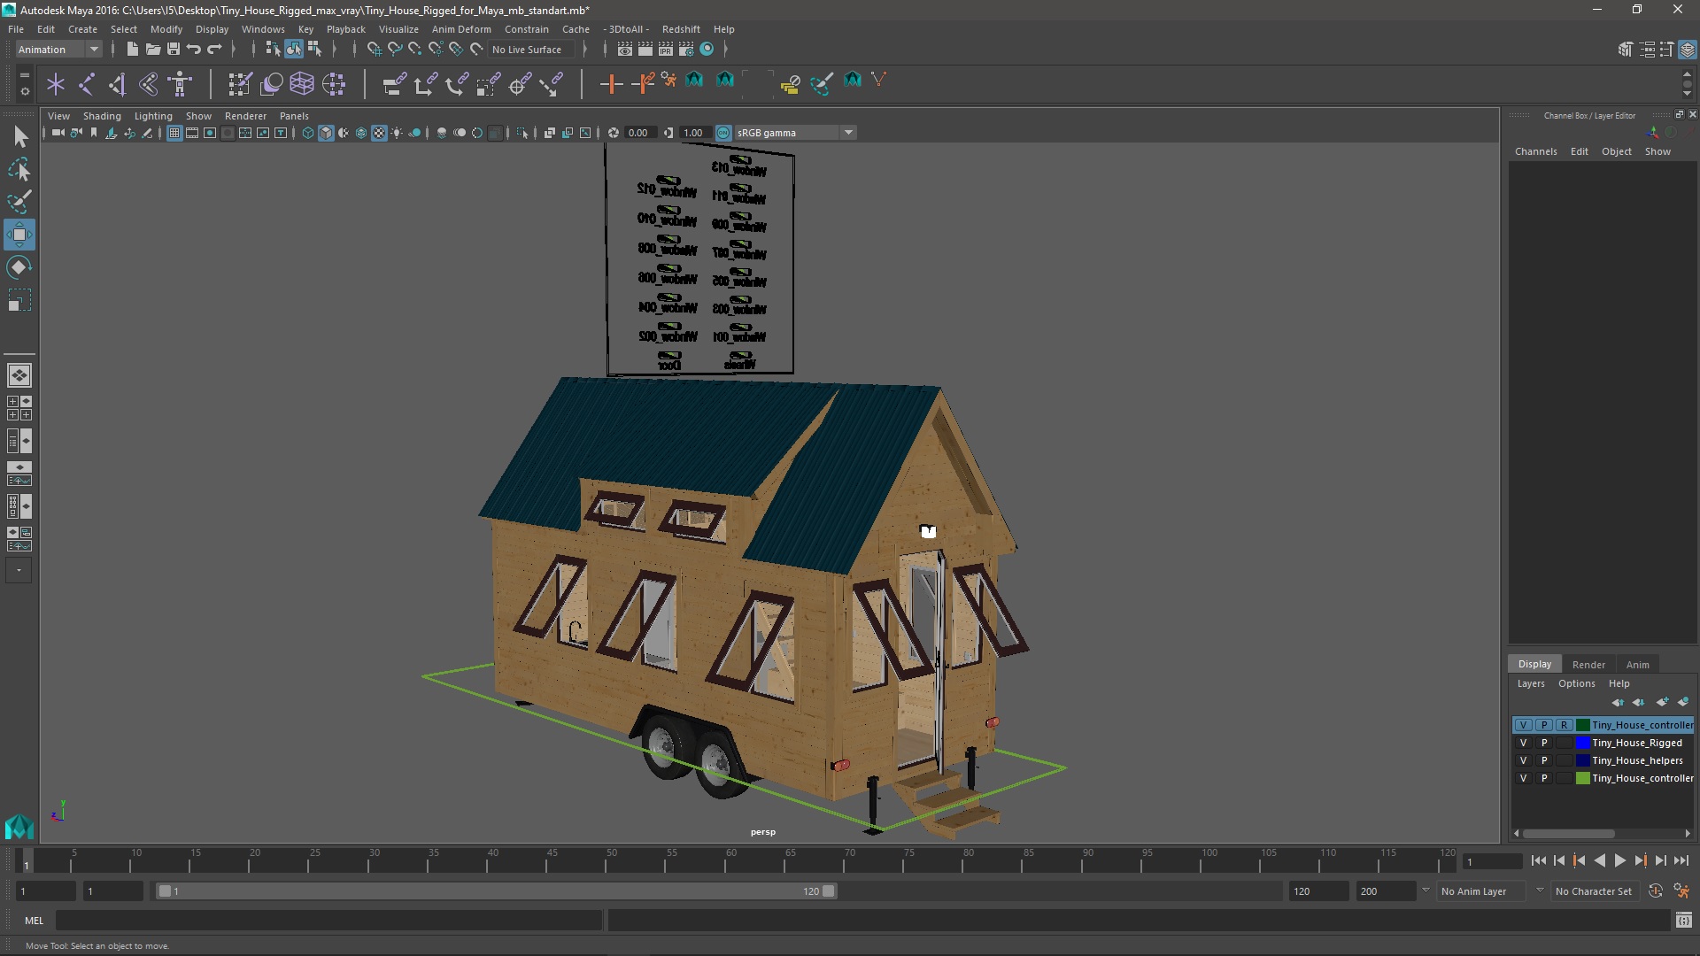Go to start of playback range
Image resolution: width=1700 pixels, height=956 pixels.
(1539, 860)
